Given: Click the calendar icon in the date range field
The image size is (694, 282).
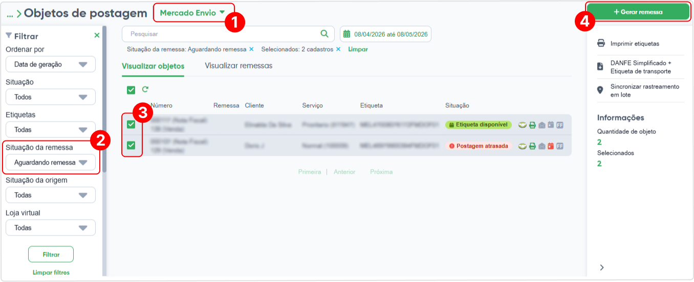Looking at the screenshot, I should pos(346,34).
